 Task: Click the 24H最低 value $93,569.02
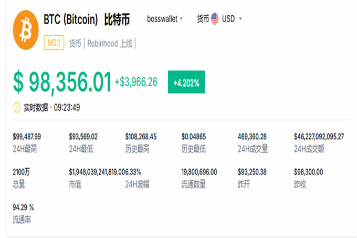point(83,137)
